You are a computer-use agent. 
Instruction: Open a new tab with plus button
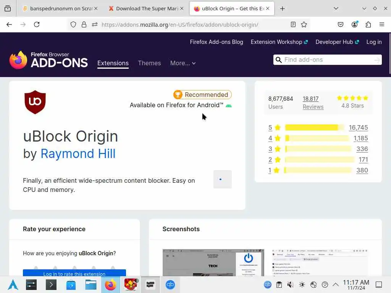click(x=282, y=9)
